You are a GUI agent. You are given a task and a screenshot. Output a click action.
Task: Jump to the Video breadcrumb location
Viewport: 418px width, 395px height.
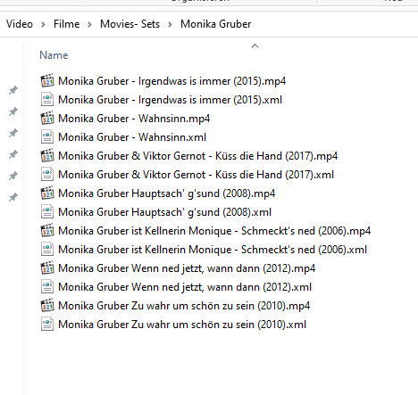[20, 24]
